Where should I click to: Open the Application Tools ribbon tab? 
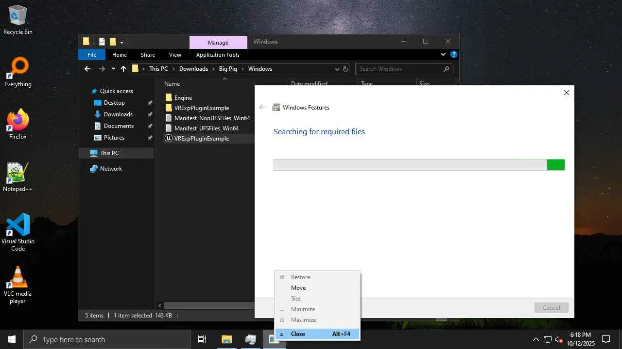click(x=218, y=55)
